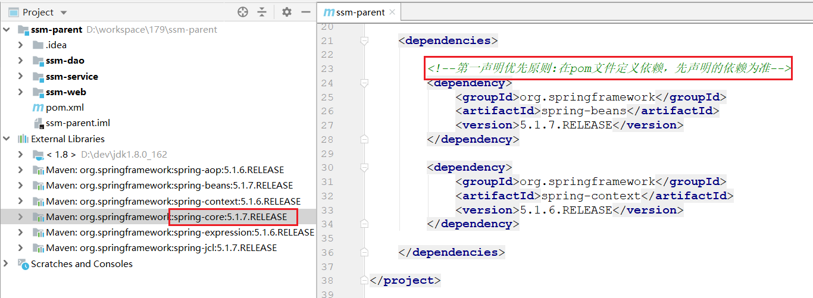Screen dimensions: 813x298
Task: Collapse the External Libraries node
Action: (7, 139)
